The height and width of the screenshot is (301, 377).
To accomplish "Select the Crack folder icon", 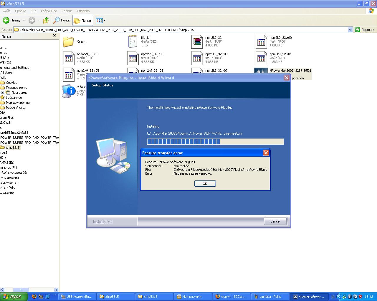I will click(68, 42).
